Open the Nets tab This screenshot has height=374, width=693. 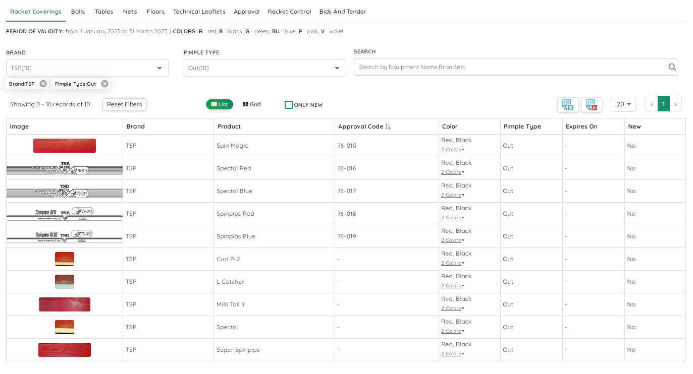coord(130,12)
